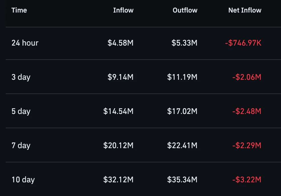Select the 10 day row label
The height and width of the screenshot is (196, 281).
23,180
